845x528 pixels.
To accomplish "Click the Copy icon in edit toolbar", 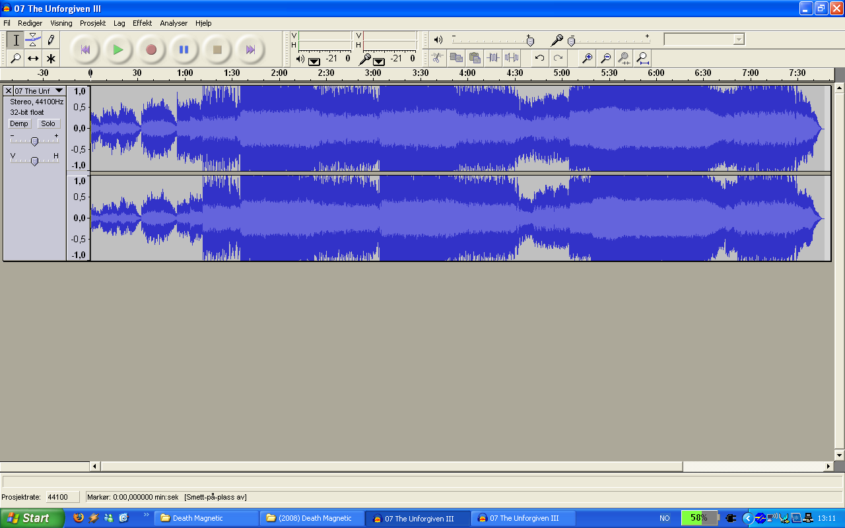I will pos(456,58).
